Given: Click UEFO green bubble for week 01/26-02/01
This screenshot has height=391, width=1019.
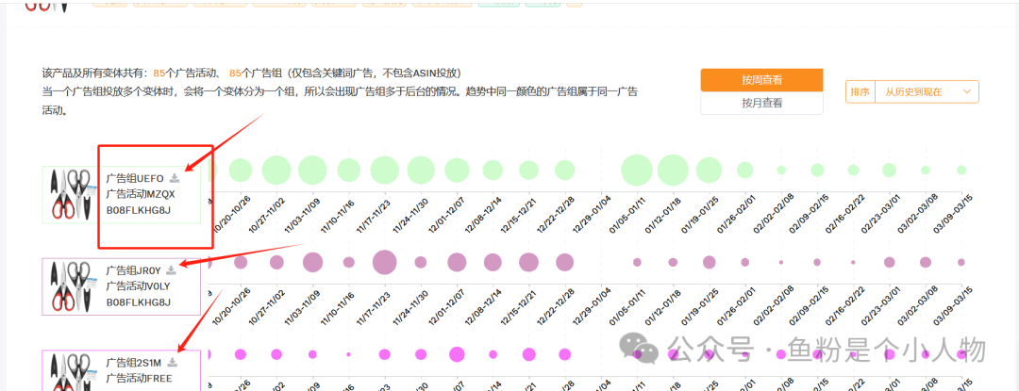Looking at the screenshot, I should [744, 170].
